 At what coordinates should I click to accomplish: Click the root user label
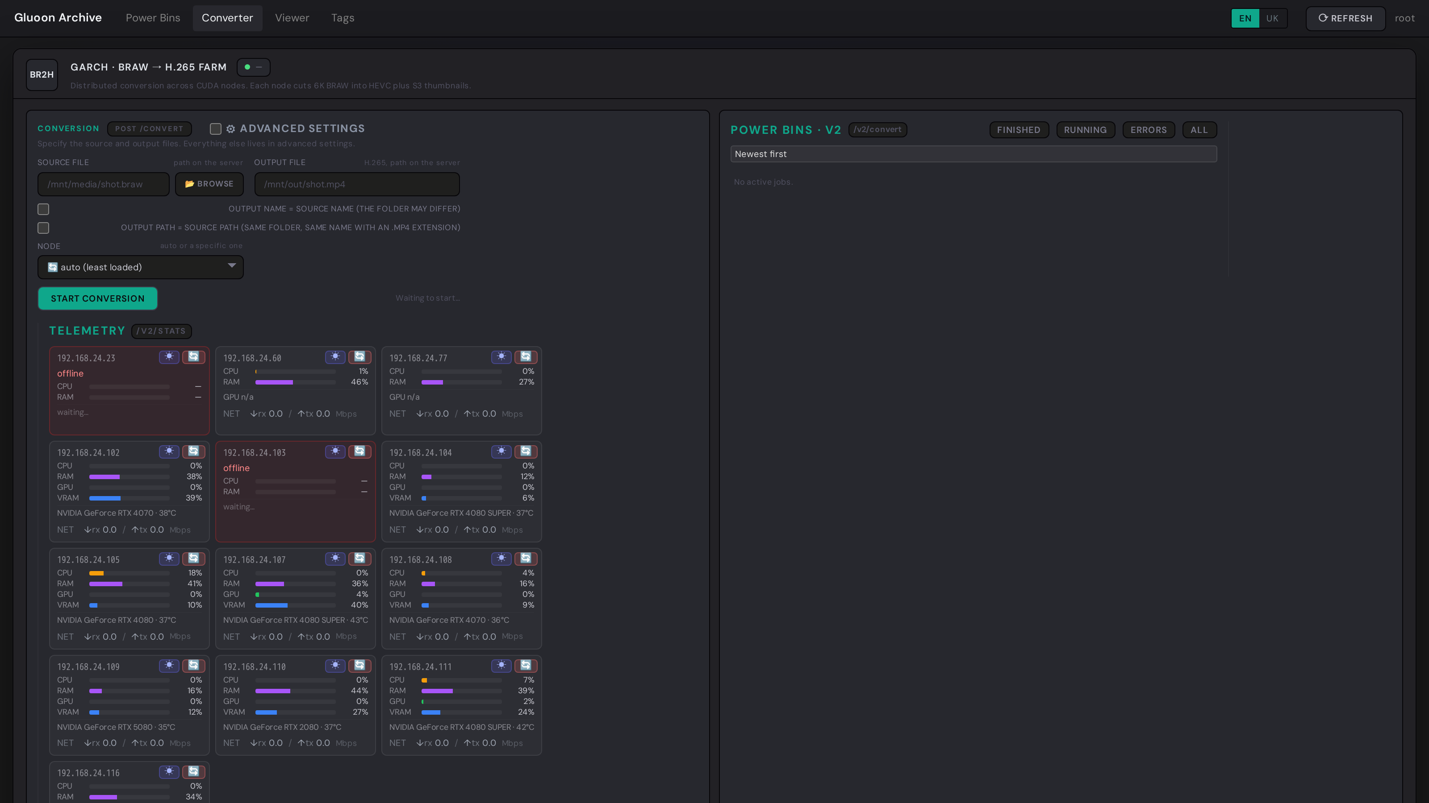tap(1404, 18)
